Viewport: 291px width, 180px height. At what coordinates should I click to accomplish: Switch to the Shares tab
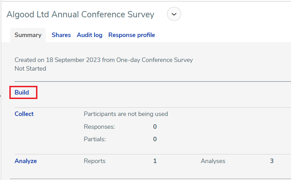pos(61,35)
